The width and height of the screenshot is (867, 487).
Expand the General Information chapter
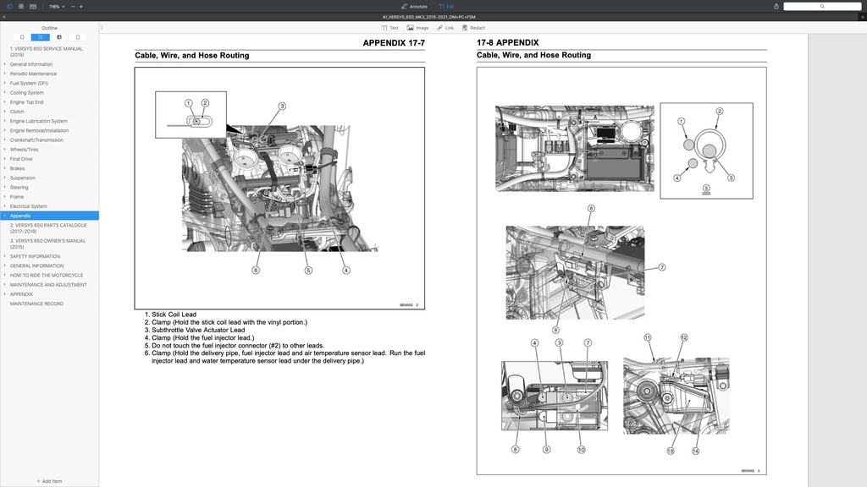[4, 64]
